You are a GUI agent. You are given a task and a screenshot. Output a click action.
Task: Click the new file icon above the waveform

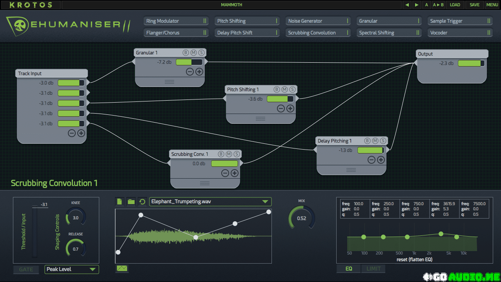(120, 202)
